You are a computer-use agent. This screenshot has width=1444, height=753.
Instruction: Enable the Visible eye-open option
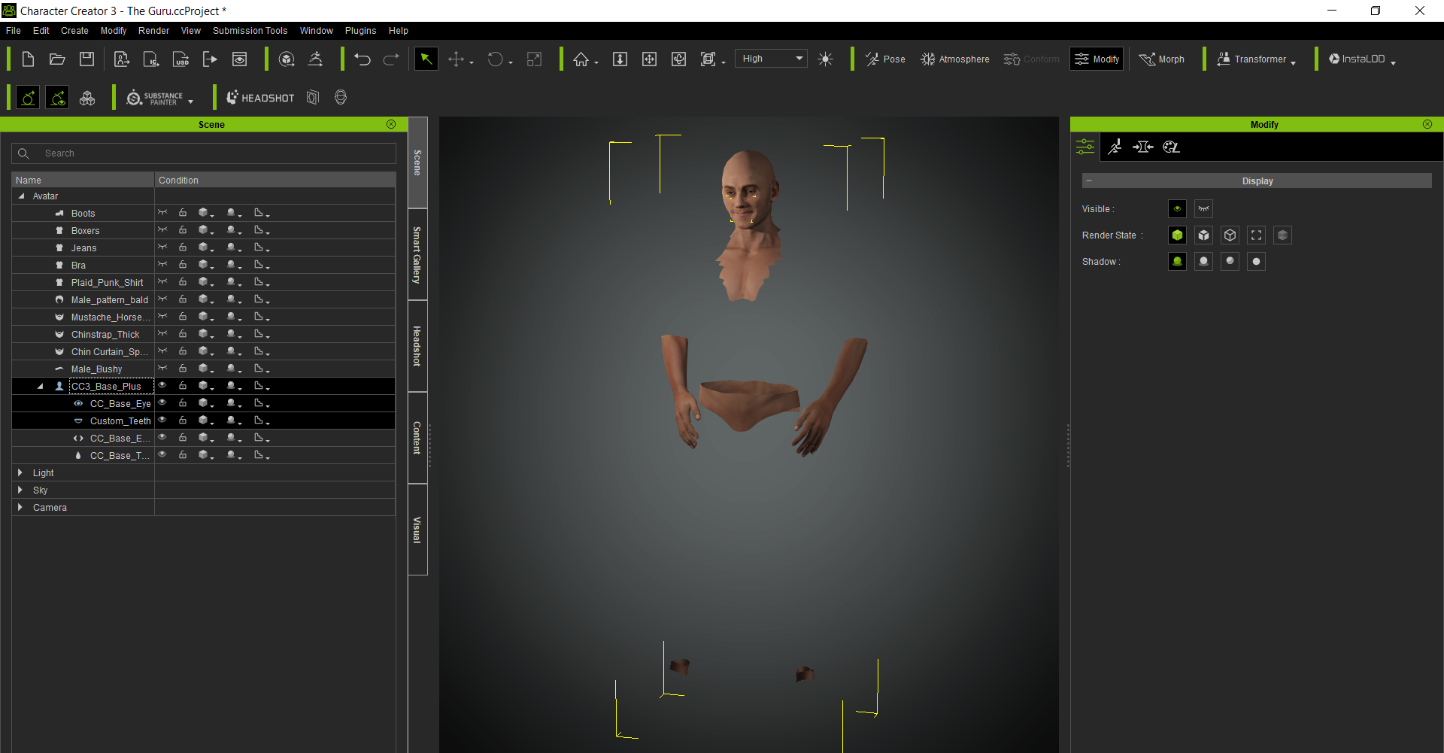tap(1178, 209)
